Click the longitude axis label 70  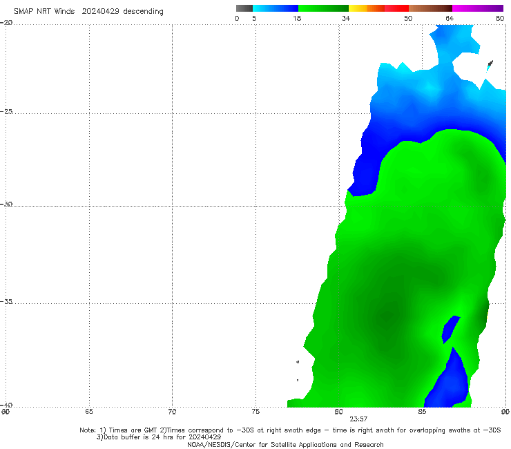(172, 412)
